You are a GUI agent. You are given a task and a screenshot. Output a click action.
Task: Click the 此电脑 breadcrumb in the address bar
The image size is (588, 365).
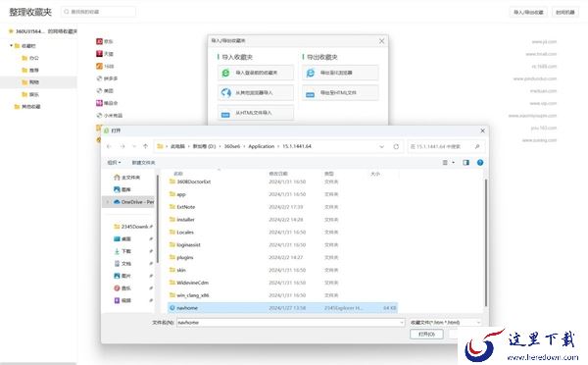tap(177, 146)
